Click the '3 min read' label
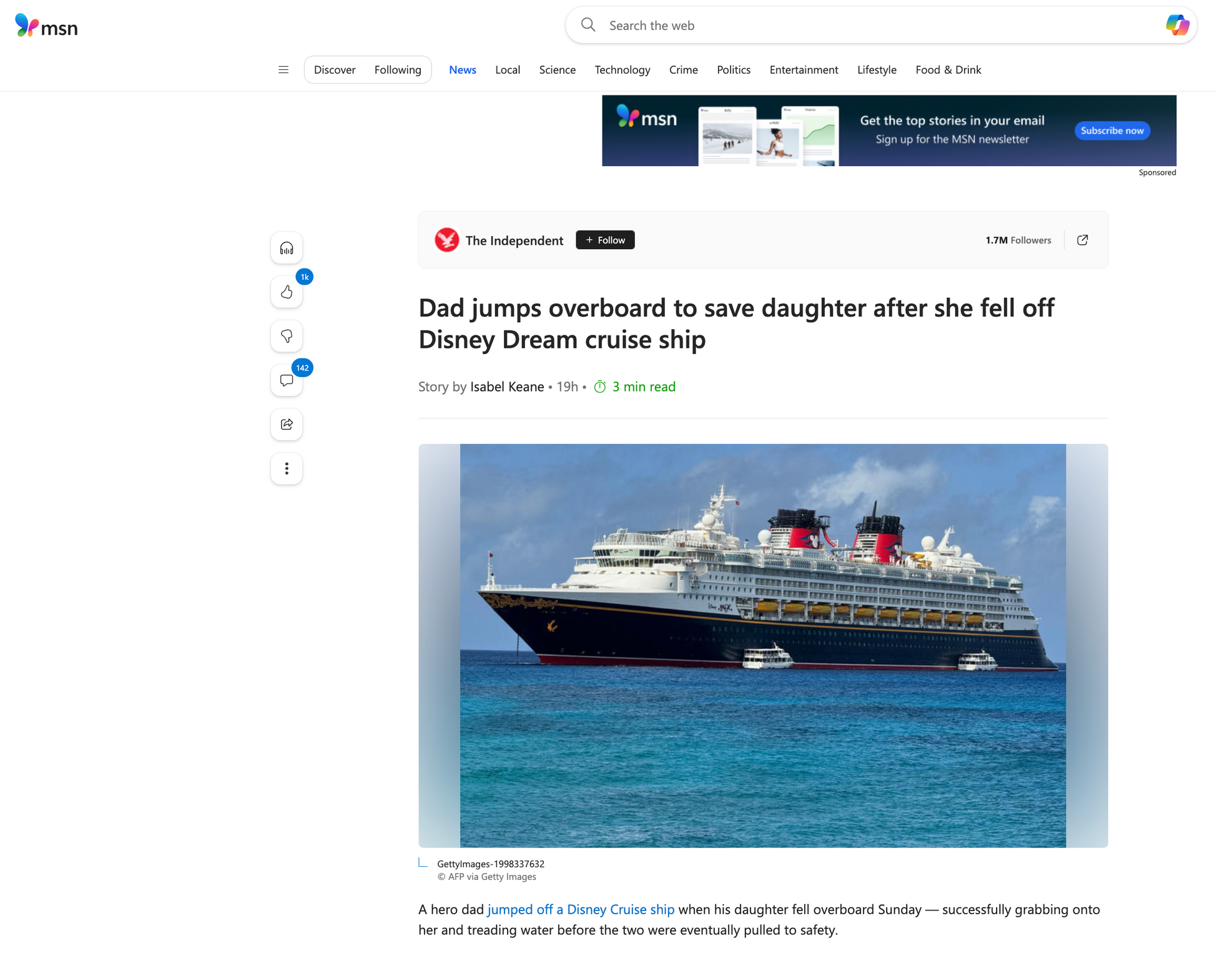The image size is (1215, 953). [x=644, y=387]
